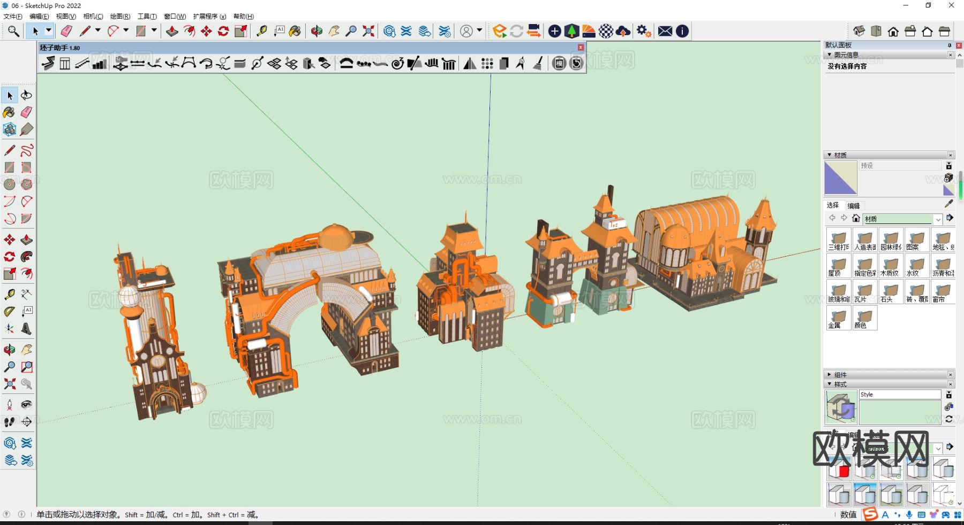Open the 相机(C) menu
This screenshot has height=525, width=964.
click(93, 17)
